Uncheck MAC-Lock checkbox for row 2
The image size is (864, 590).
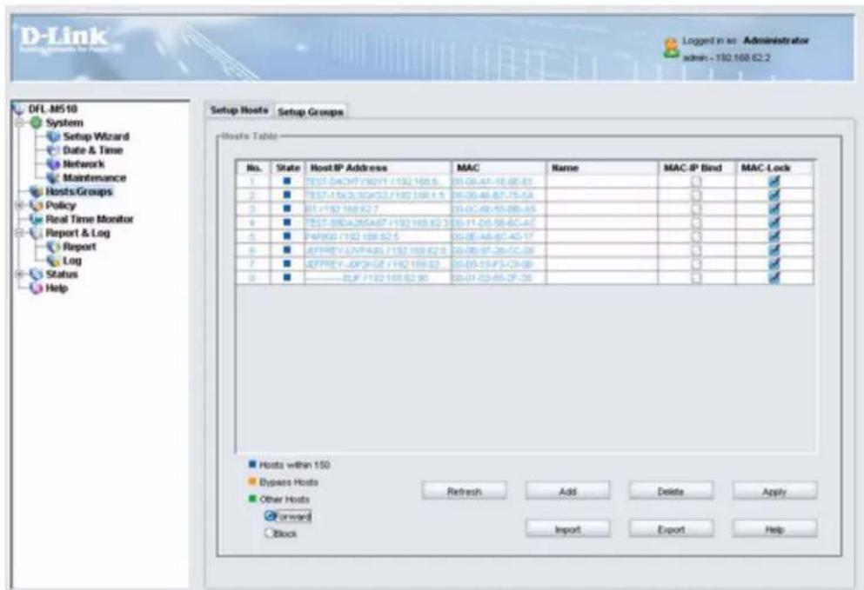(x=774, y=195)
